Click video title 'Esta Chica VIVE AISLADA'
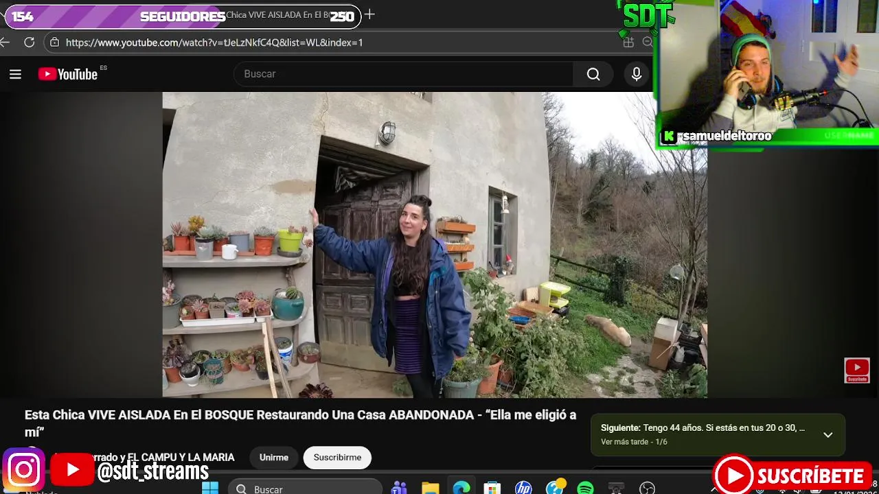This screenshot has width=879, height=494. pos(300,423)
